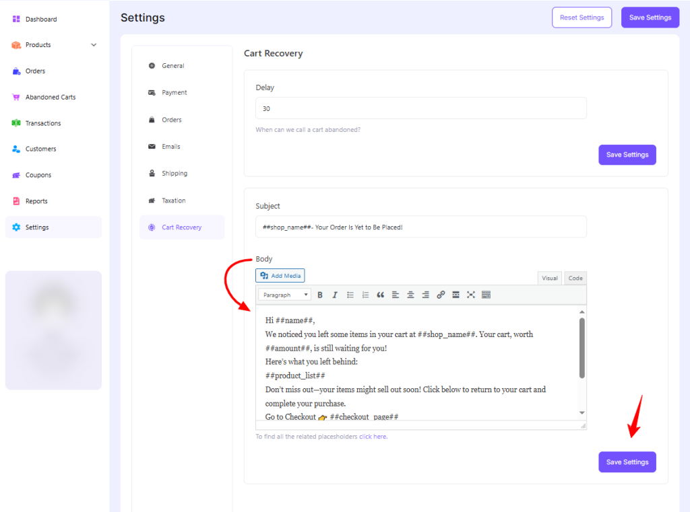This screenshot has width=690, height=512.
Task: Open Taxation settings section
Action: (182, 200)
